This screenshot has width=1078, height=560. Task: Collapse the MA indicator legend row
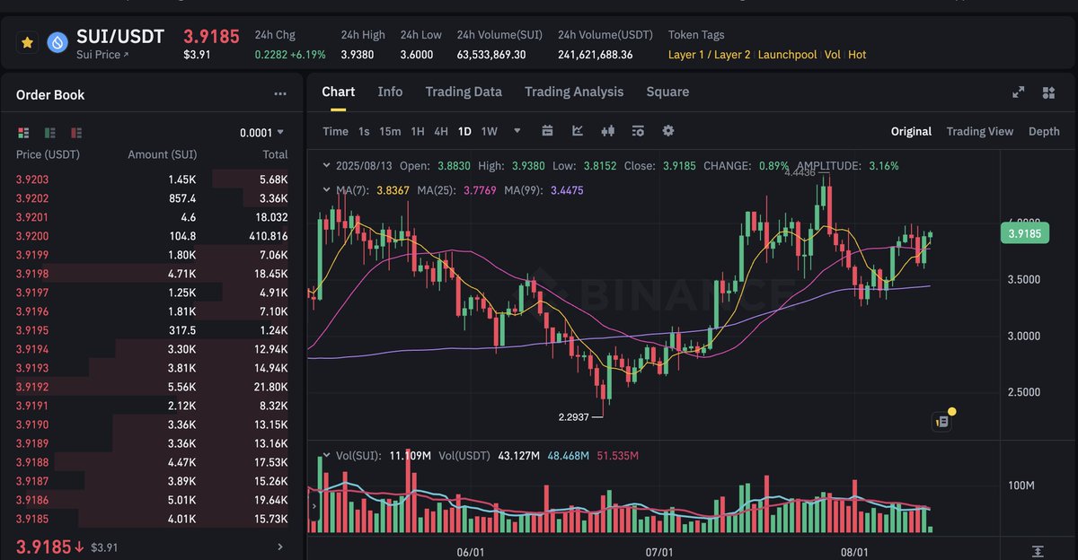click(327, 190)
